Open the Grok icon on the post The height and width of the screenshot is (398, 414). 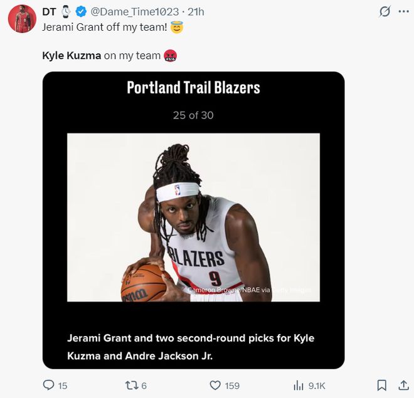tap(385, 12)
